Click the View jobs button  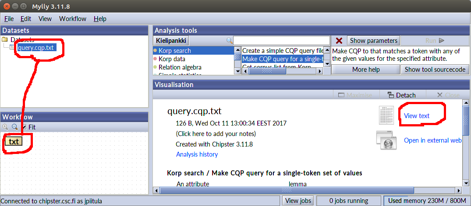pyautogui.click(x=297, y=201)
